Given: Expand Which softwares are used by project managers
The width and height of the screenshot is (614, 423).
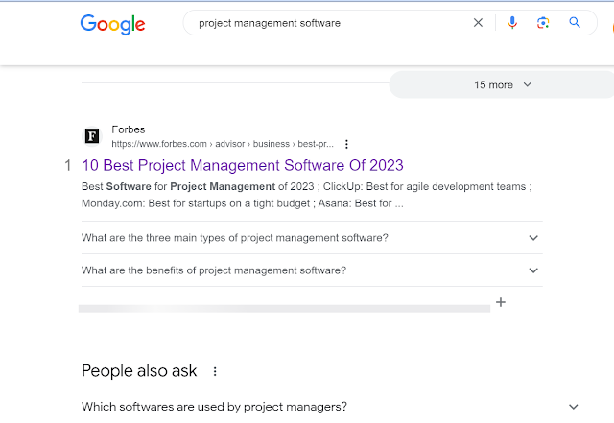Looking at the screenshot, I should point(574,407).
